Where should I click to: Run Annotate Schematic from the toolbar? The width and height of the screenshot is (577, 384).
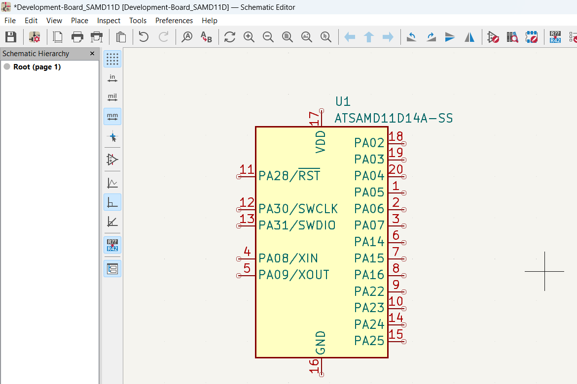pyautogui.click(x=555, y=37)
